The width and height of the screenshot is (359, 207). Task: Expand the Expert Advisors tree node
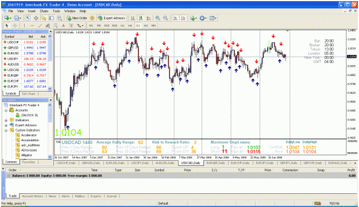click(6, 125)
